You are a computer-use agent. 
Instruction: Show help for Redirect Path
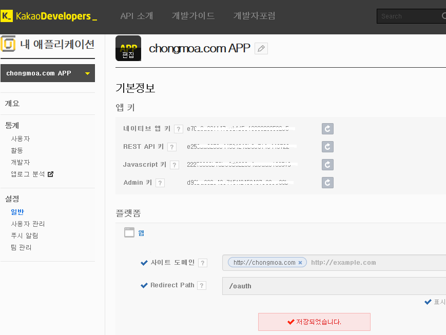pyautogui.click(x=202, y=286)
